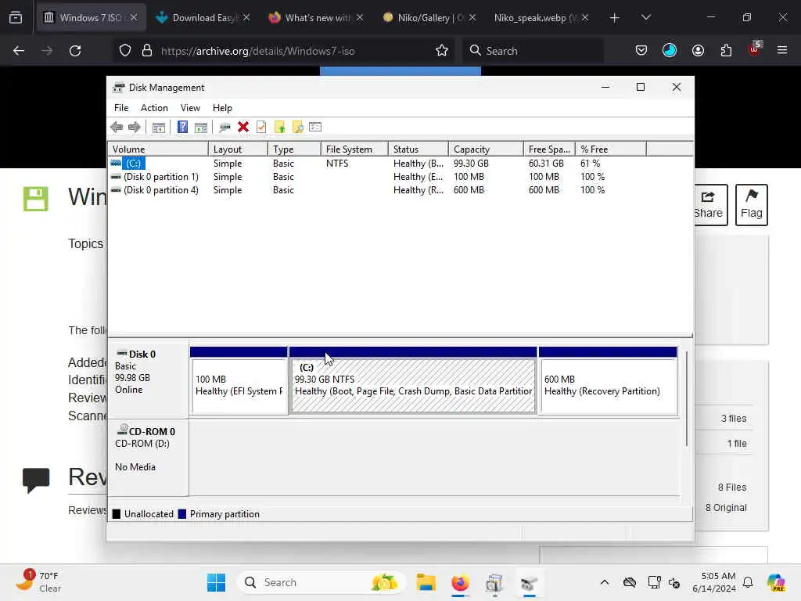Sort by the Layout column header
801x601 pixels.
pos(238,149)
